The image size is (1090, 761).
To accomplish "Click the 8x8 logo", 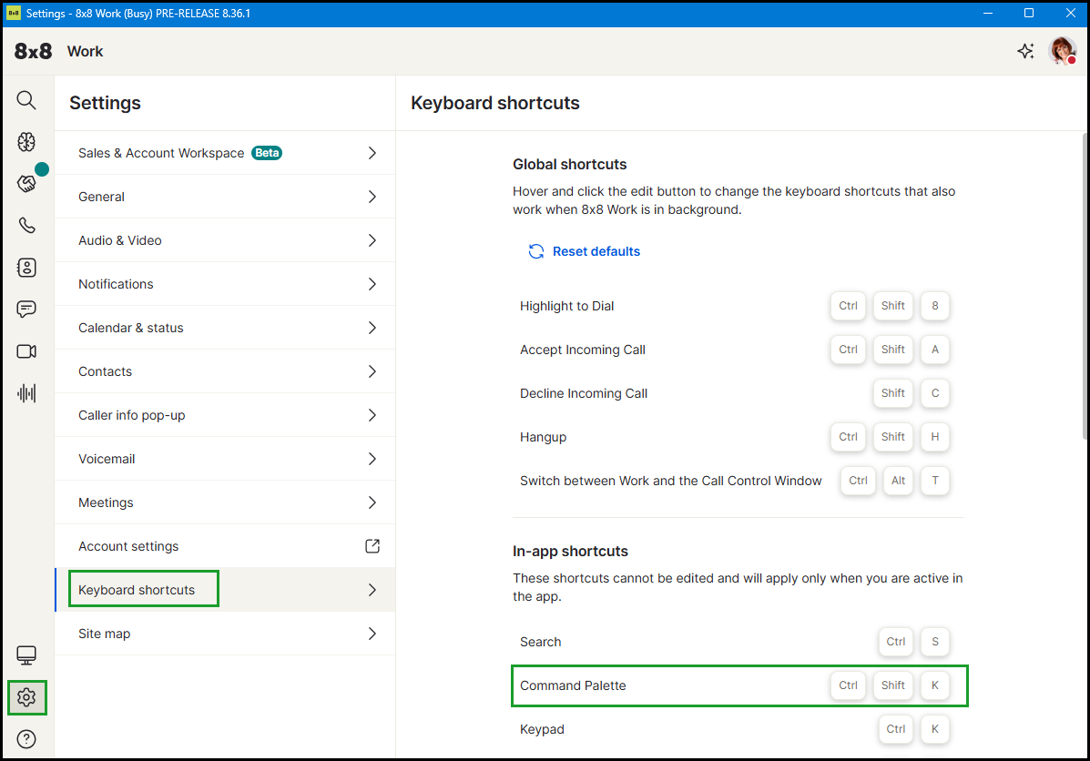I will pos(34,51).
